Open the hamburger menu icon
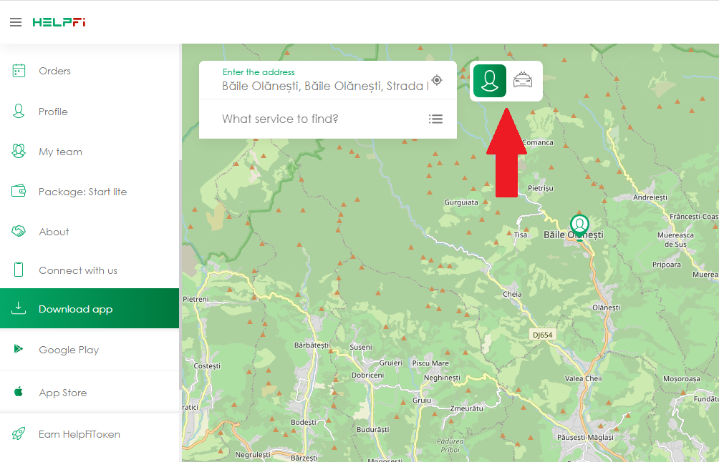 click(16, 22)
